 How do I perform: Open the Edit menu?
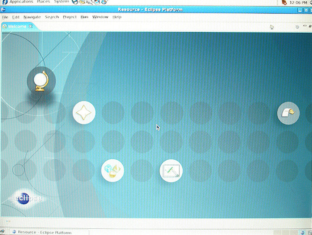click(16, 17)
